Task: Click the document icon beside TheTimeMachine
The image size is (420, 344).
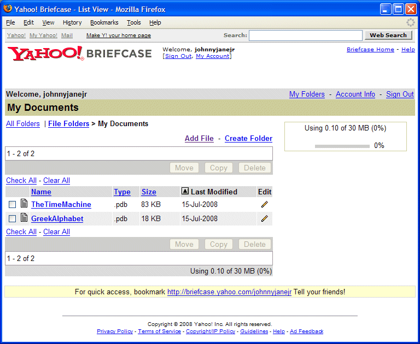Action: [x=24, y=204]
